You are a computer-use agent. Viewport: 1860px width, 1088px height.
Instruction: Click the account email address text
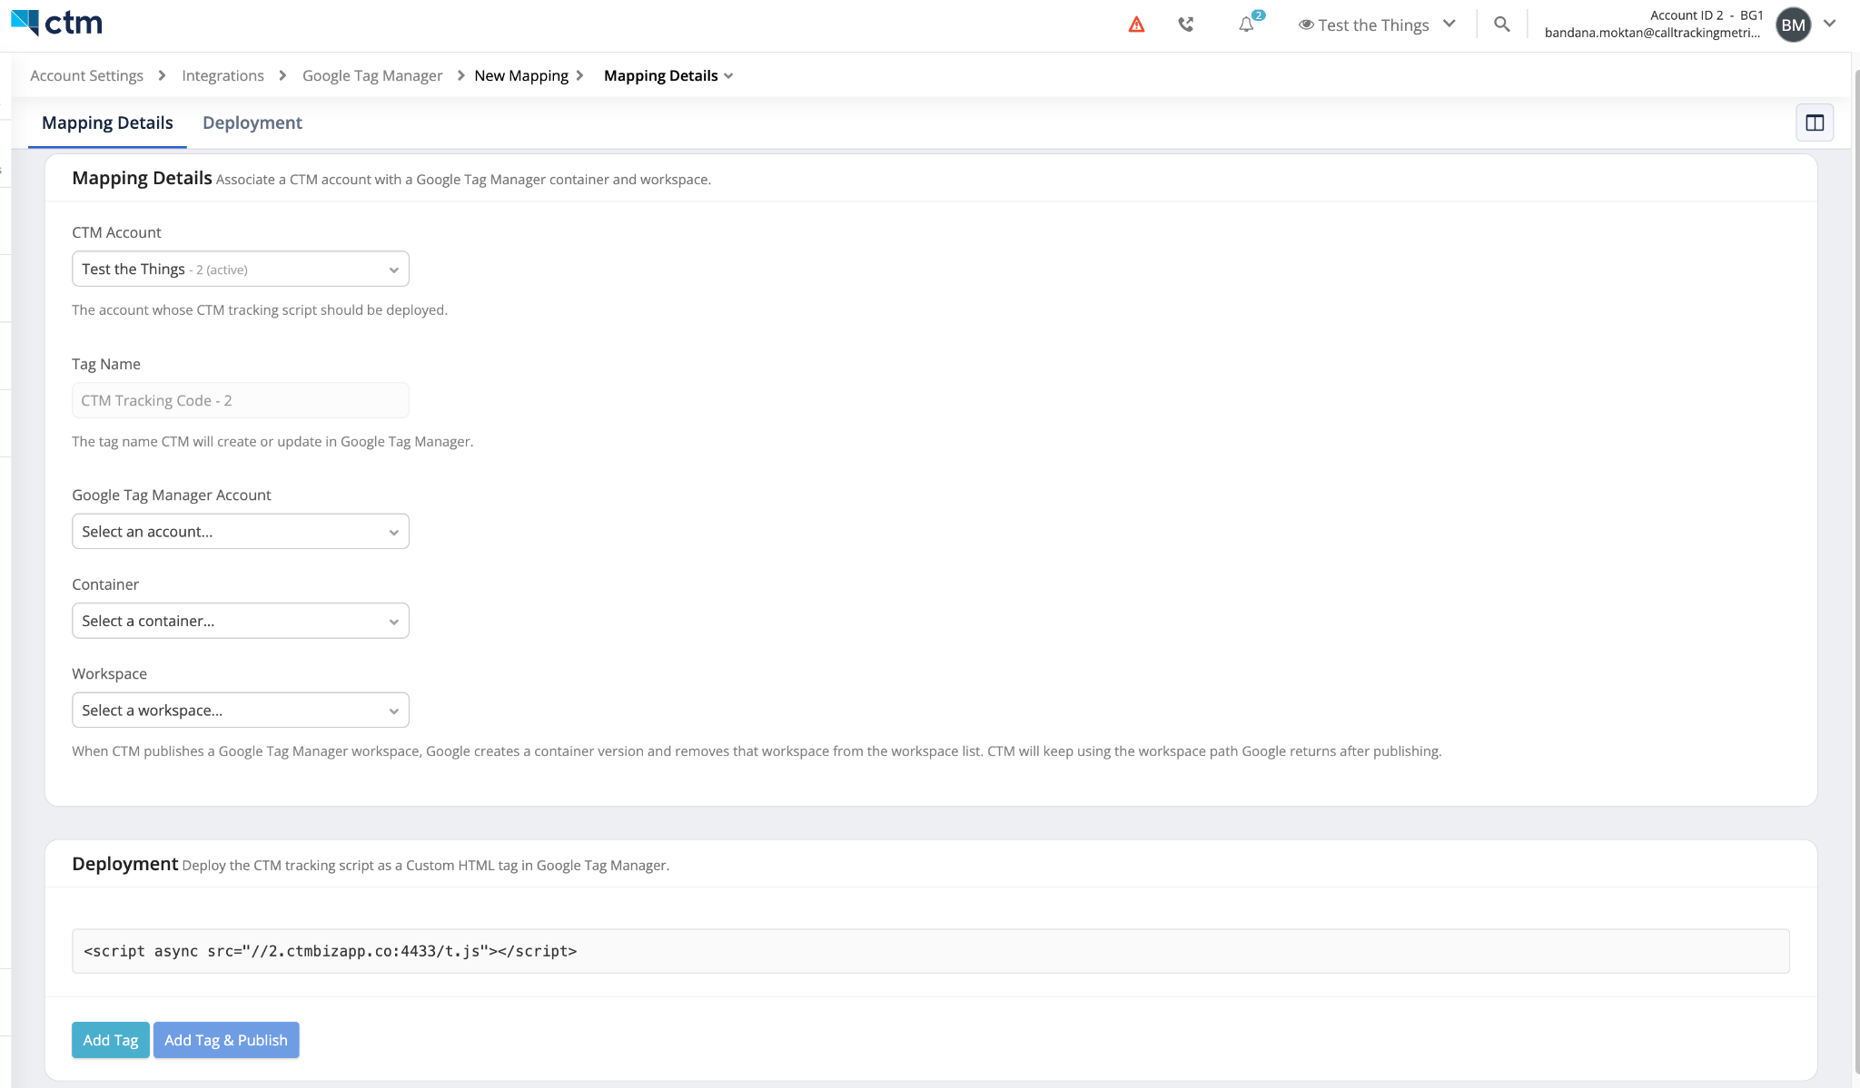click(1652, 33)
